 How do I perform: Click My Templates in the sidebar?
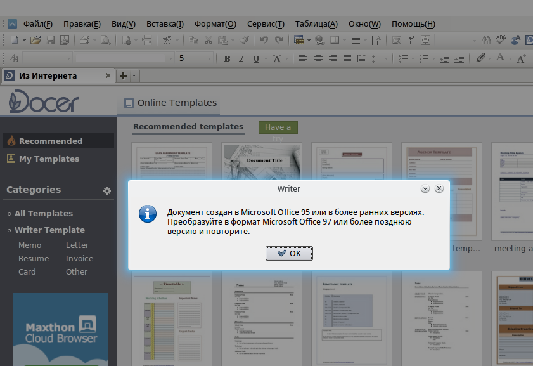click(49, 159)
